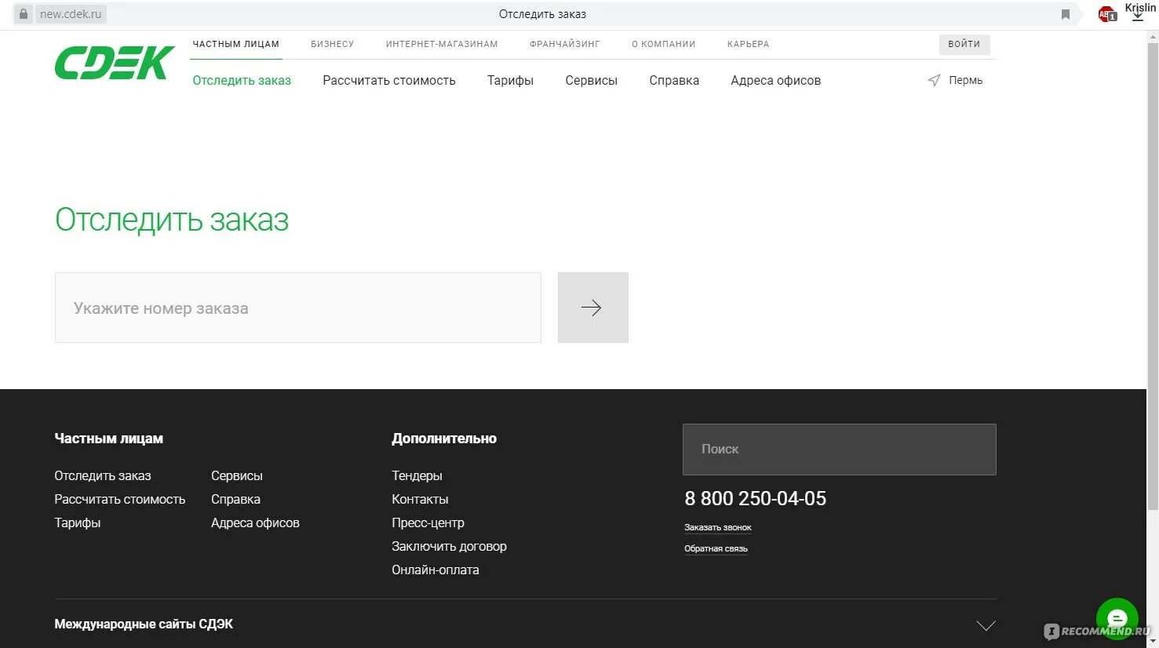The image size is (1159, 648).
Task: Open Справка in main menu
Action: pyautogui.click(x=674, y=80)
